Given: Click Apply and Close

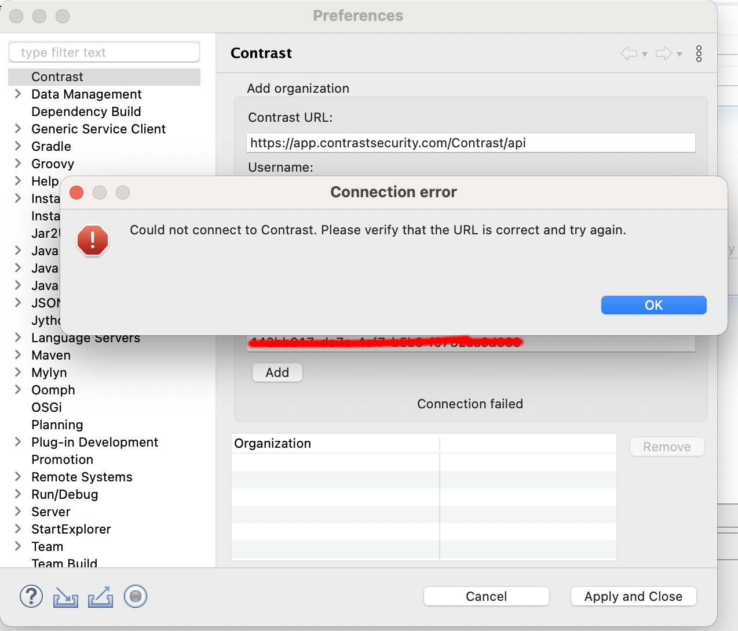Looking at the screenshot, I should pyautogui.click(x=633, y=596).
